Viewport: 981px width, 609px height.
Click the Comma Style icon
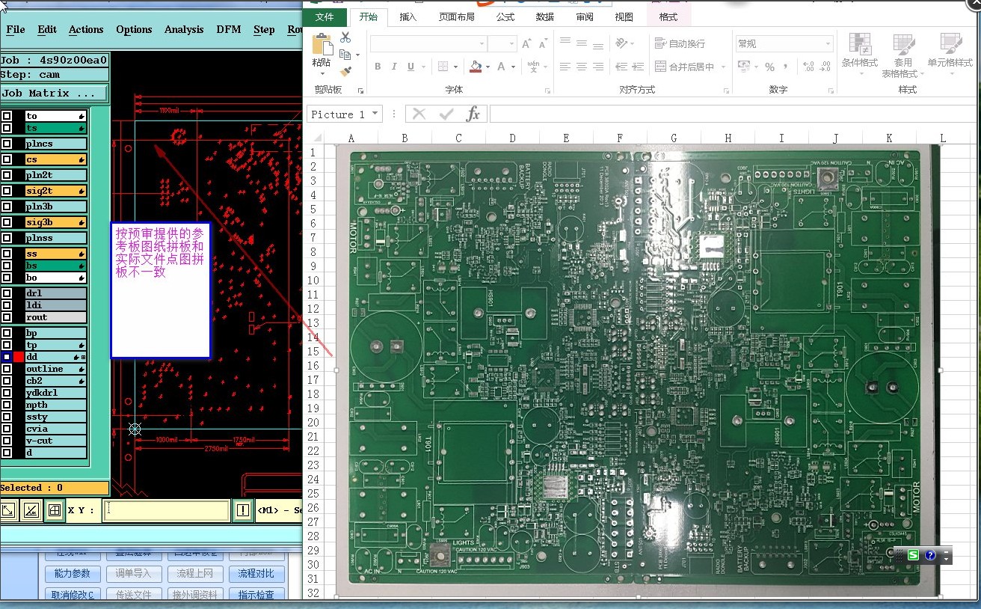tap(787, 67)
